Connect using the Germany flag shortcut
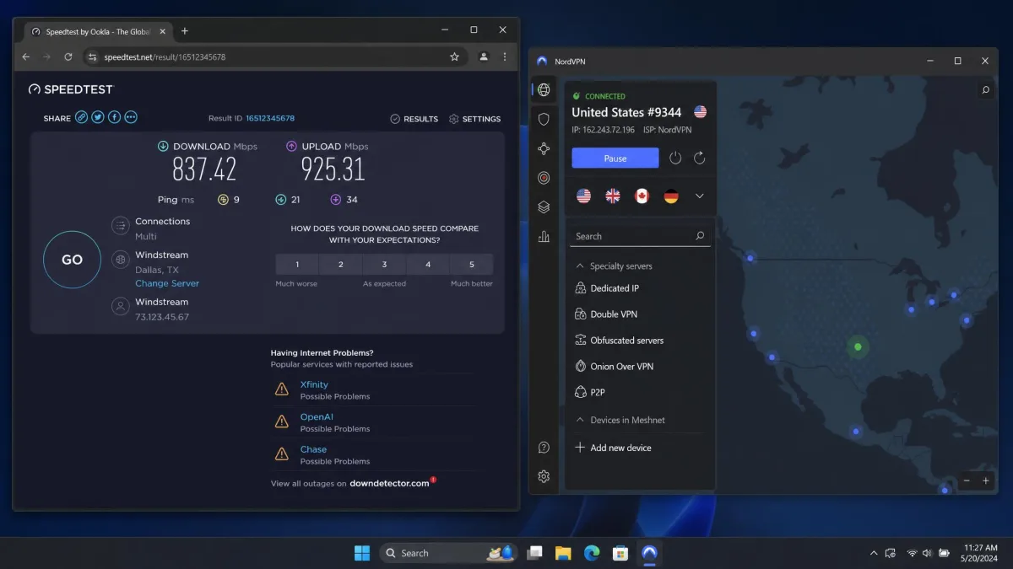Viewport: 1013px width, 569px height. [671, 196]
